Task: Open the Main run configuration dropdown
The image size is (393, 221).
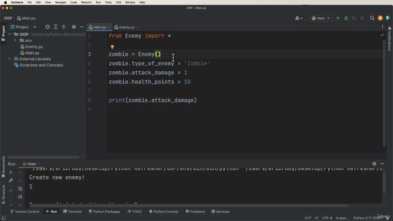Action: click(321, 18)
